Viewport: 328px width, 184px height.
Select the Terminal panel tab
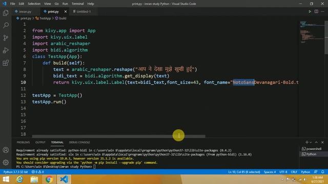pos(57,142)
